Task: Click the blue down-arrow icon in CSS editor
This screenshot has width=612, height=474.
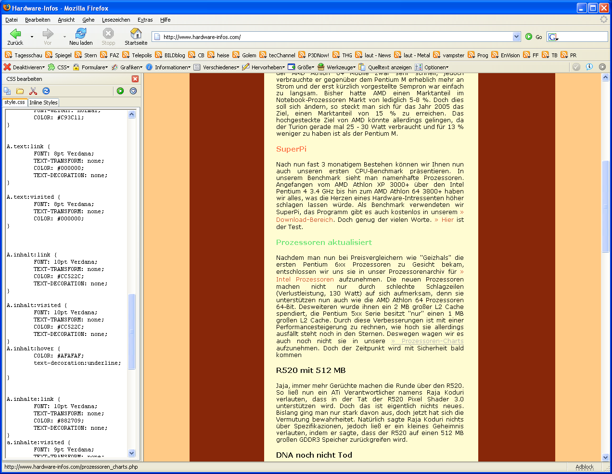Action: click(133, 91)
